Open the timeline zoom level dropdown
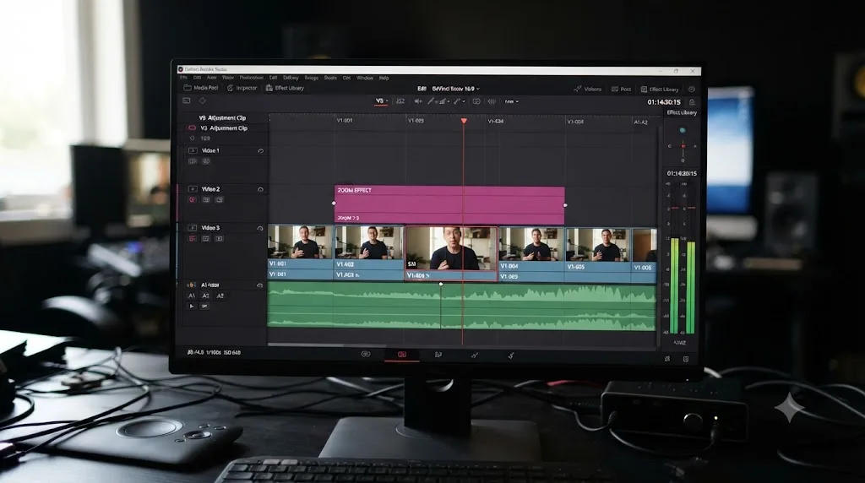The image size is (865, 483). (x=511, y=101)
